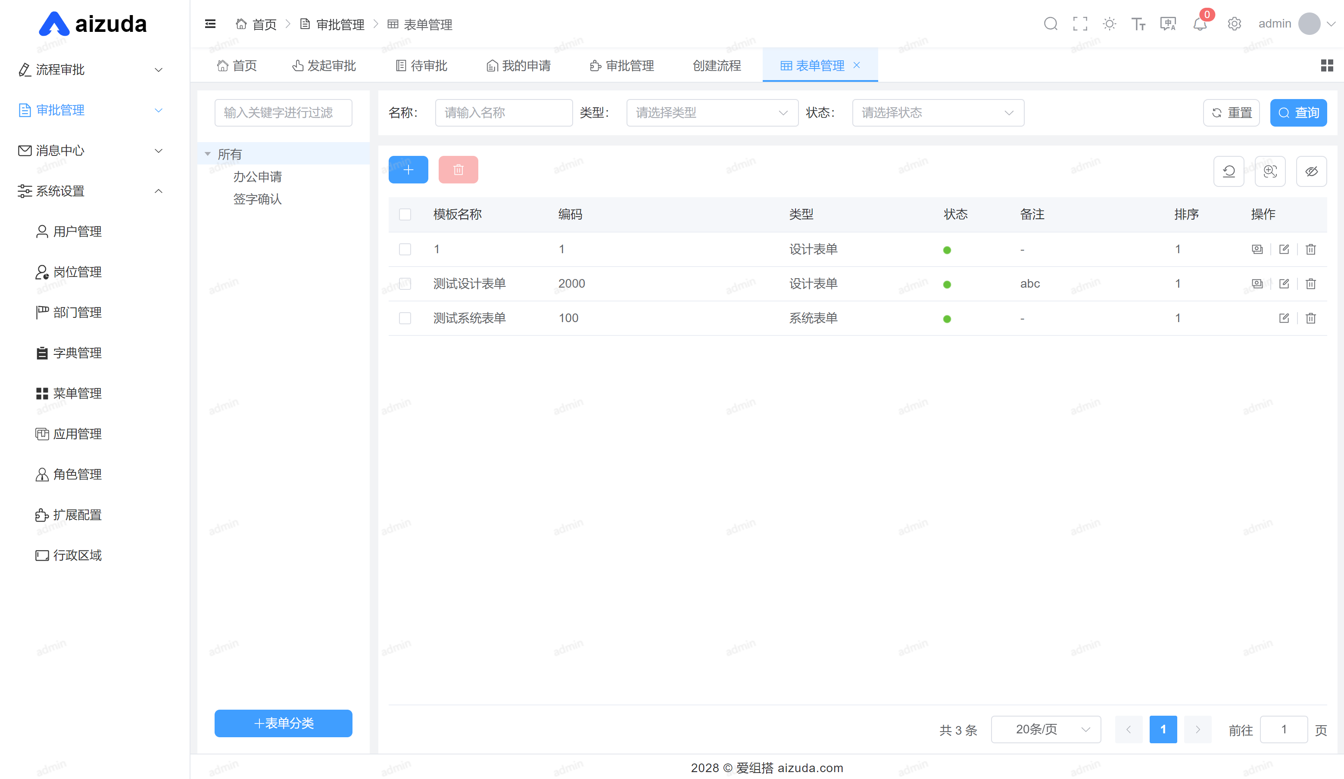Check the select-all header checkbox

405,214
